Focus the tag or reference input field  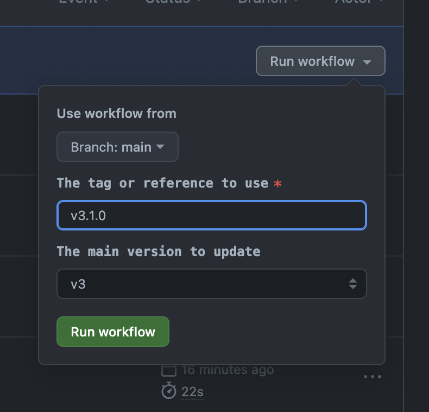click(x=211, y=215)
